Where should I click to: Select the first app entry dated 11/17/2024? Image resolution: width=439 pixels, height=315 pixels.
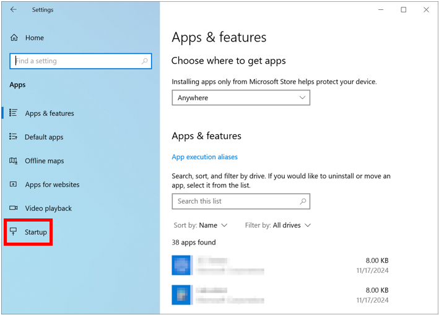(x=280, y=265)
